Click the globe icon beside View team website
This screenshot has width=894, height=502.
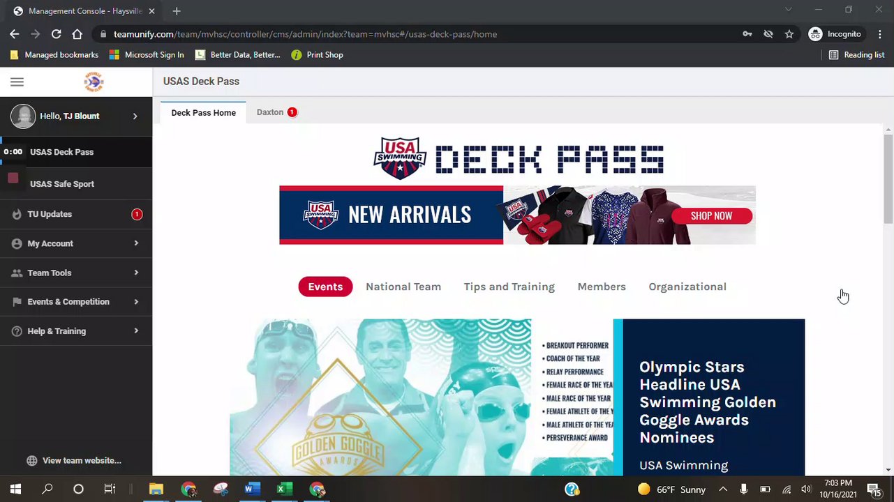[31, 461]
